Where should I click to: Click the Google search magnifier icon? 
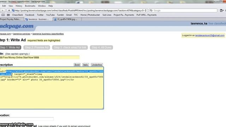tap(151, 11)
